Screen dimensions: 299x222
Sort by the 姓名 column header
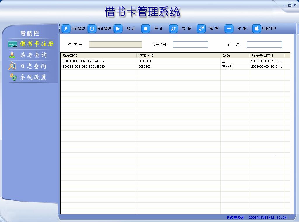point(235,56)
